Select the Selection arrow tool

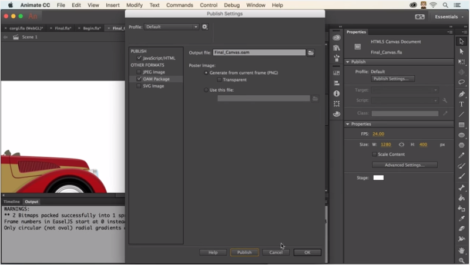point(462,41)
